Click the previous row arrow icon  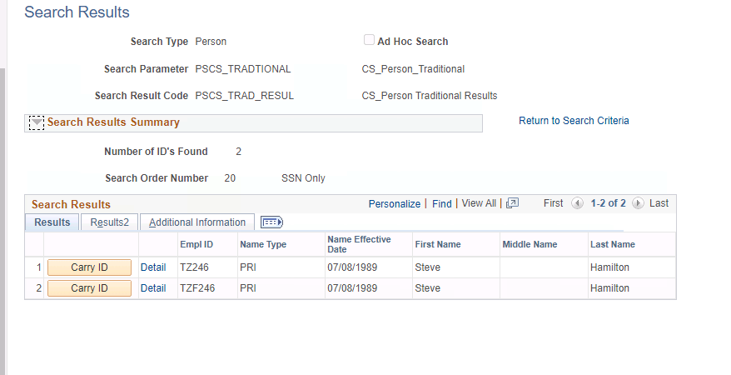579,203
